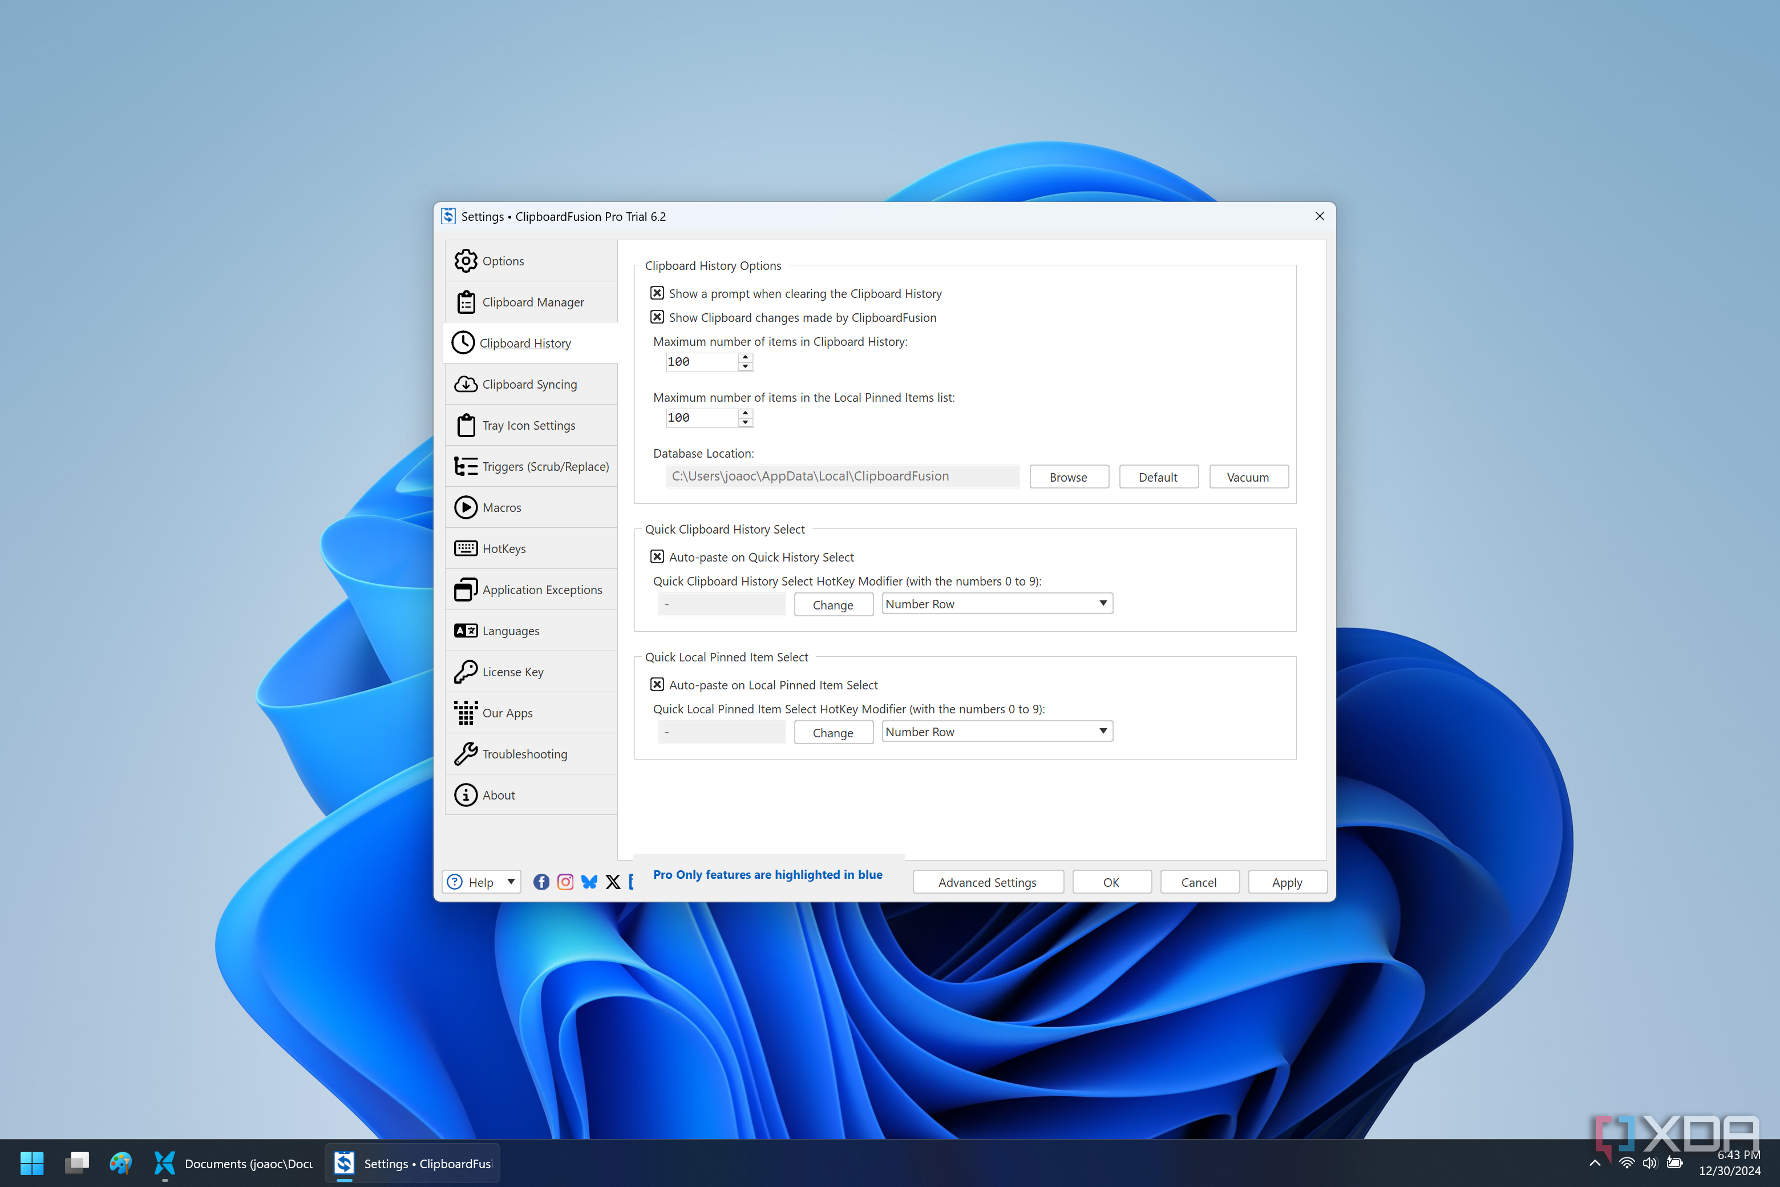Click the Triggers (Scrub/Replace) icon

click(466, 466)
